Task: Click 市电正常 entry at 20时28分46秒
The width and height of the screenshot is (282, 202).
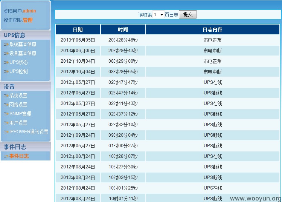Action: 213,40
